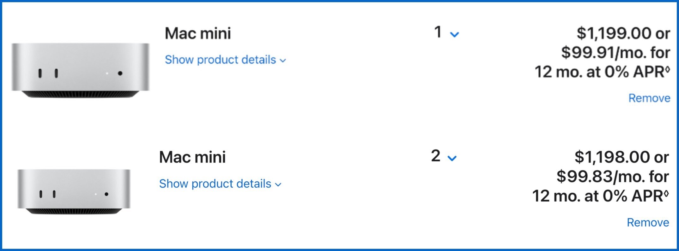Click the chevron after the first Show product details
Image resolution: width=679 pixels, height=251 pixels.
(x=283, y=61)
